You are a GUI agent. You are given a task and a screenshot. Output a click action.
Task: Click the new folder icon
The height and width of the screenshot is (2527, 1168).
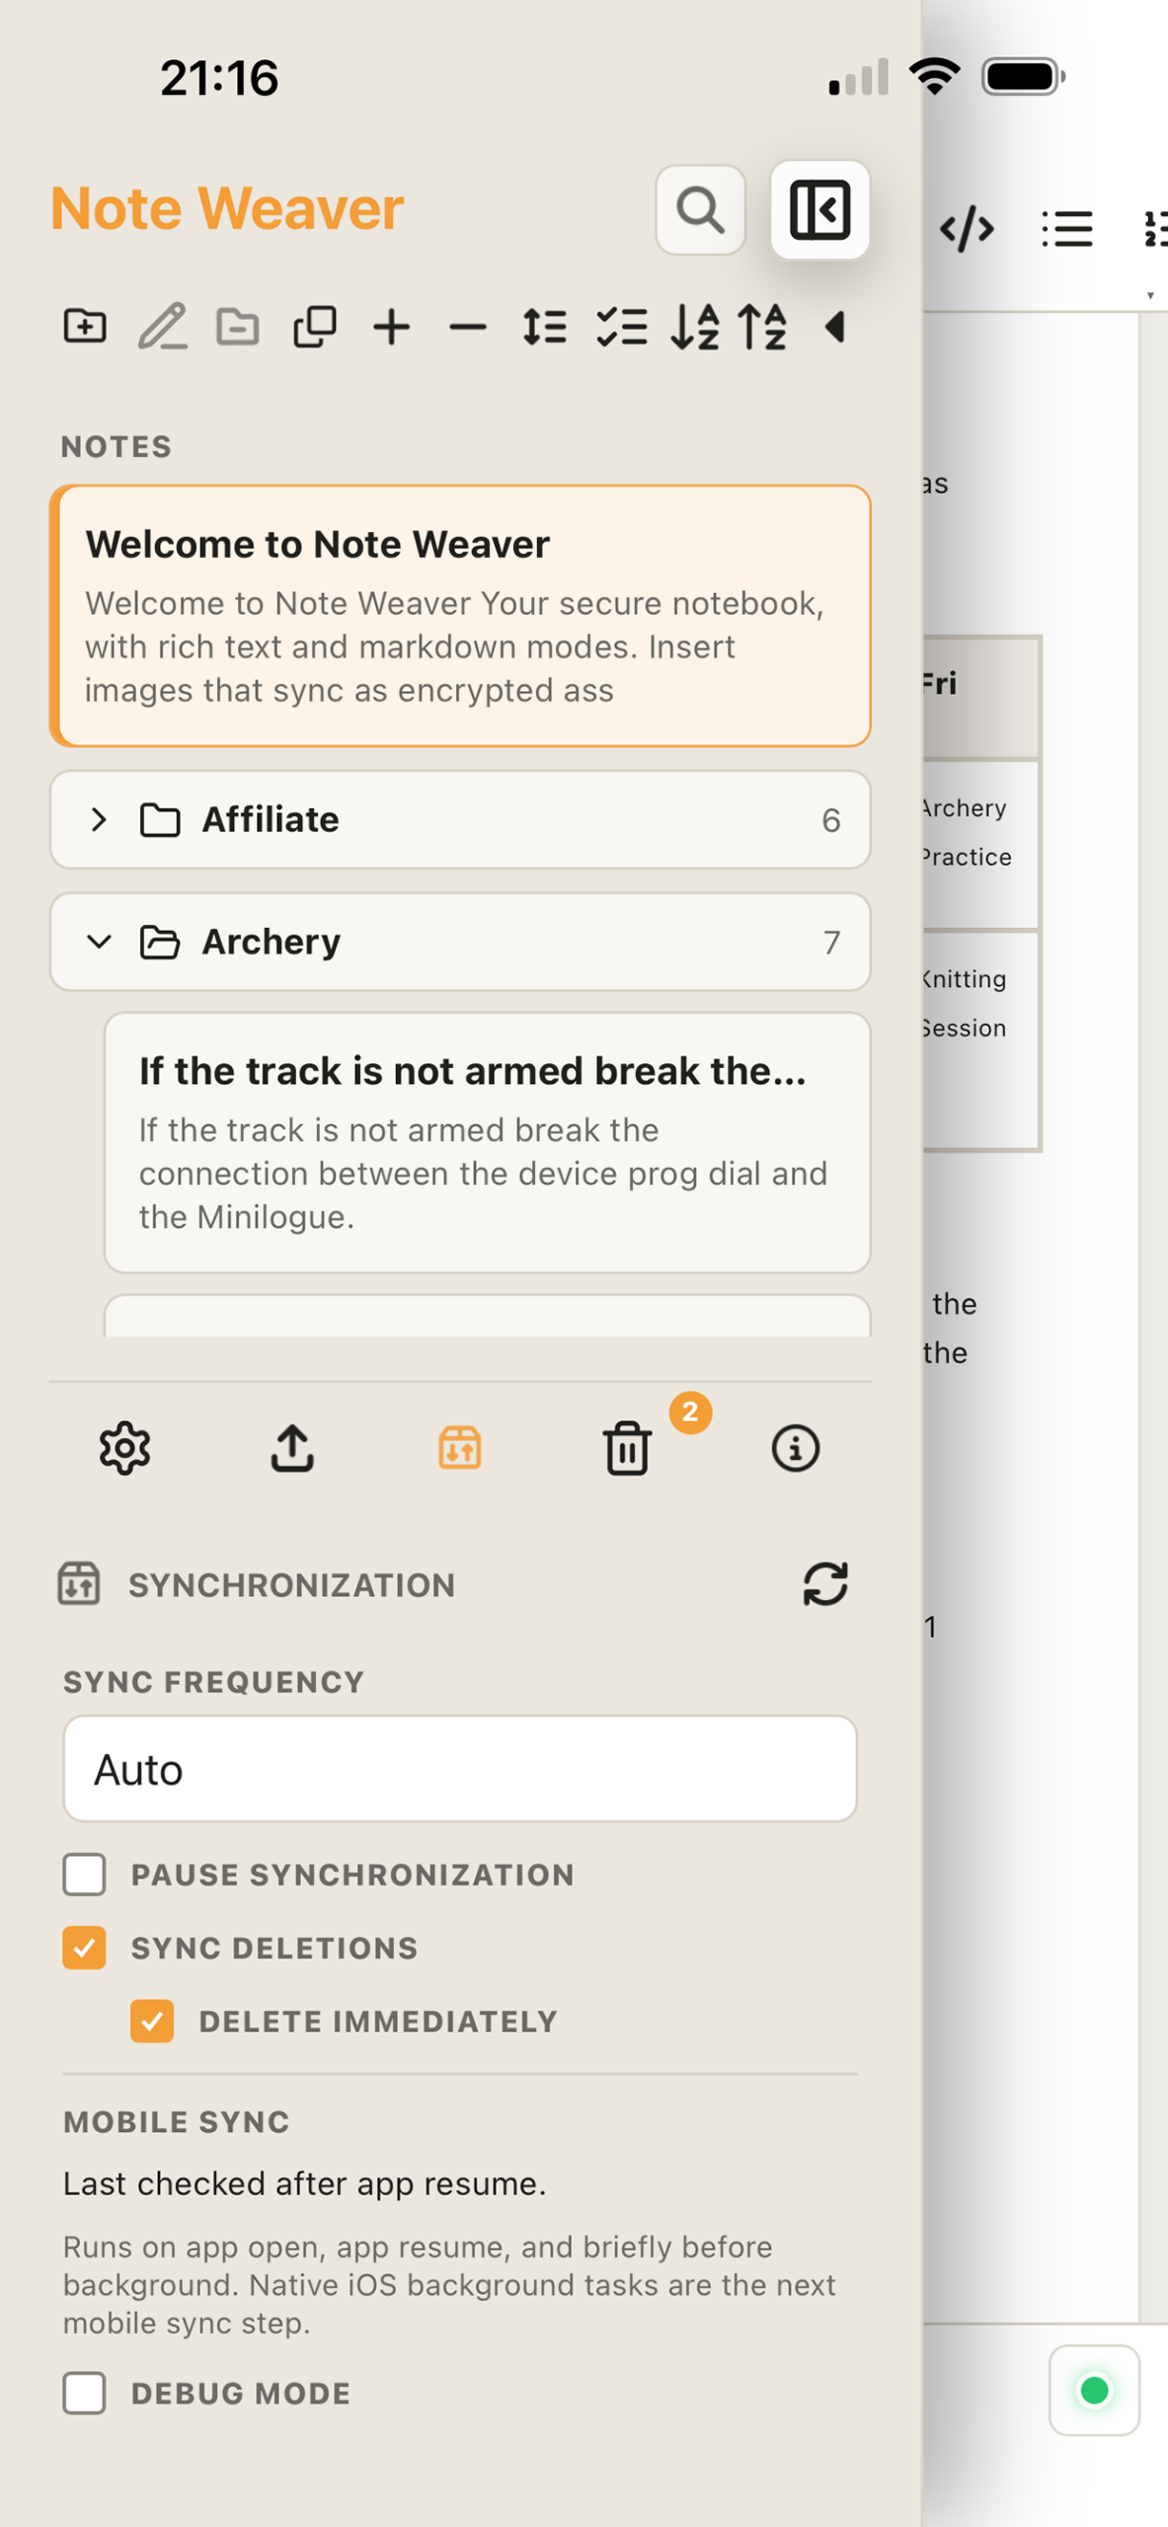[x=85, y=327]
